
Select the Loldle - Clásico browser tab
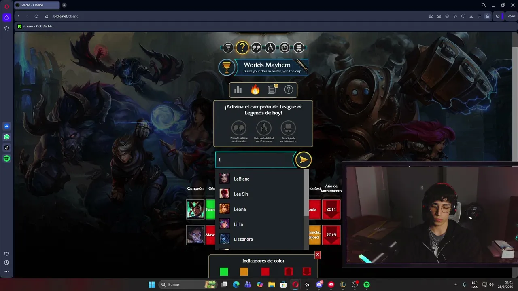coord(37,5)
